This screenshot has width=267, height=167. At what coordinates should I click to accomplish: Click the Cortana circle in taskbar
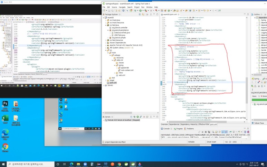tap(58, 164)
